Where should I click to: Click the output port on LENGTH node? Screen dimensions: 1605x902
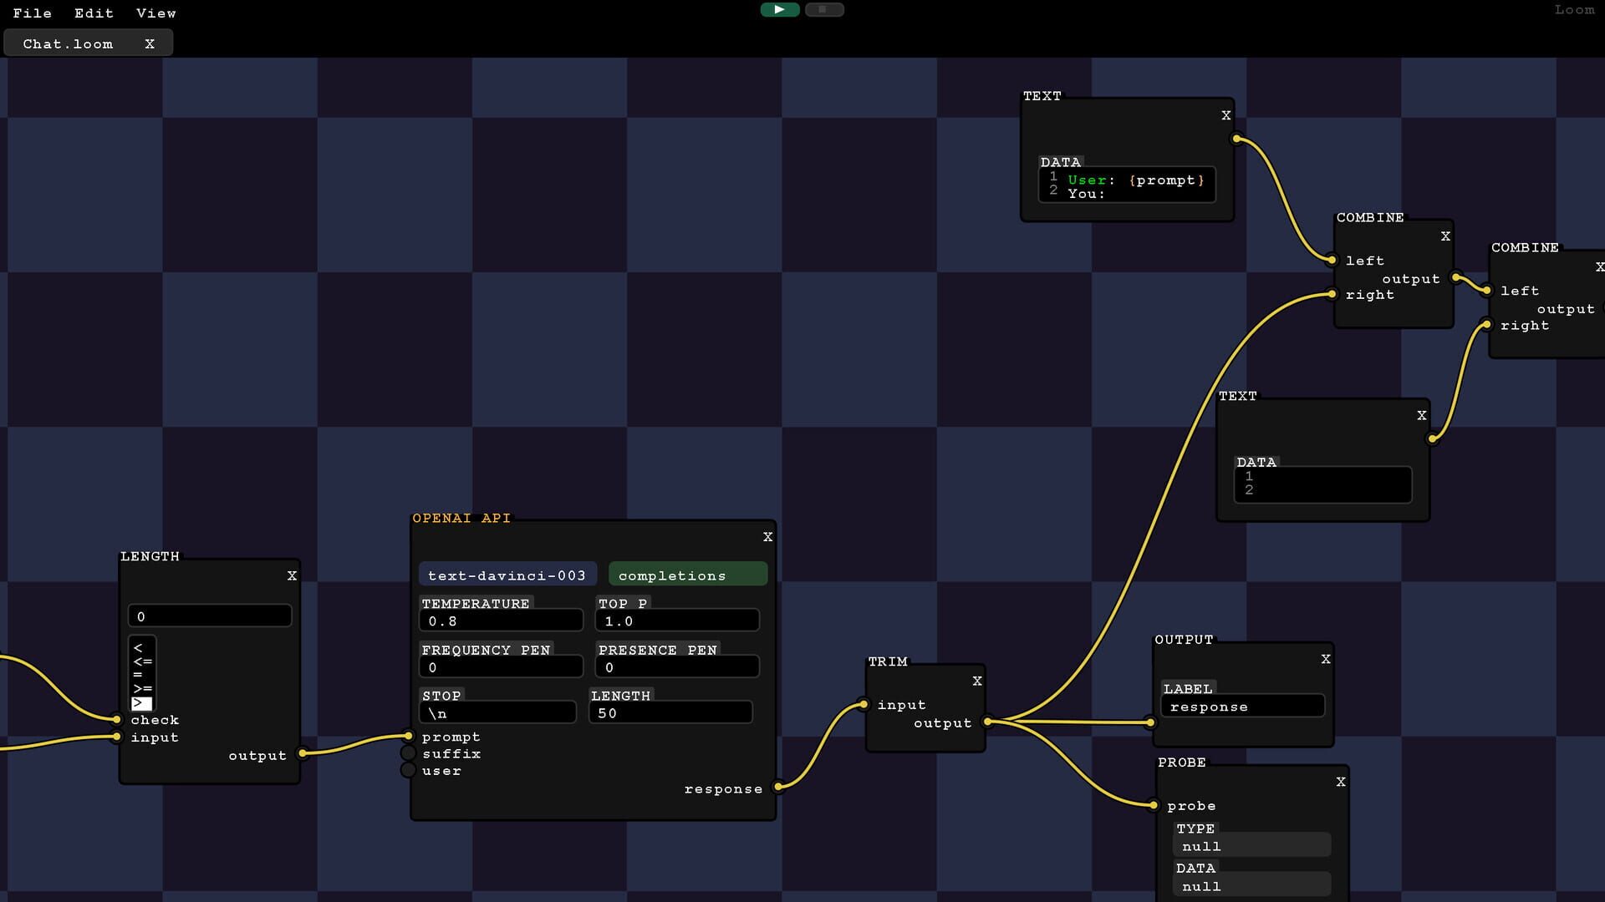303,753
